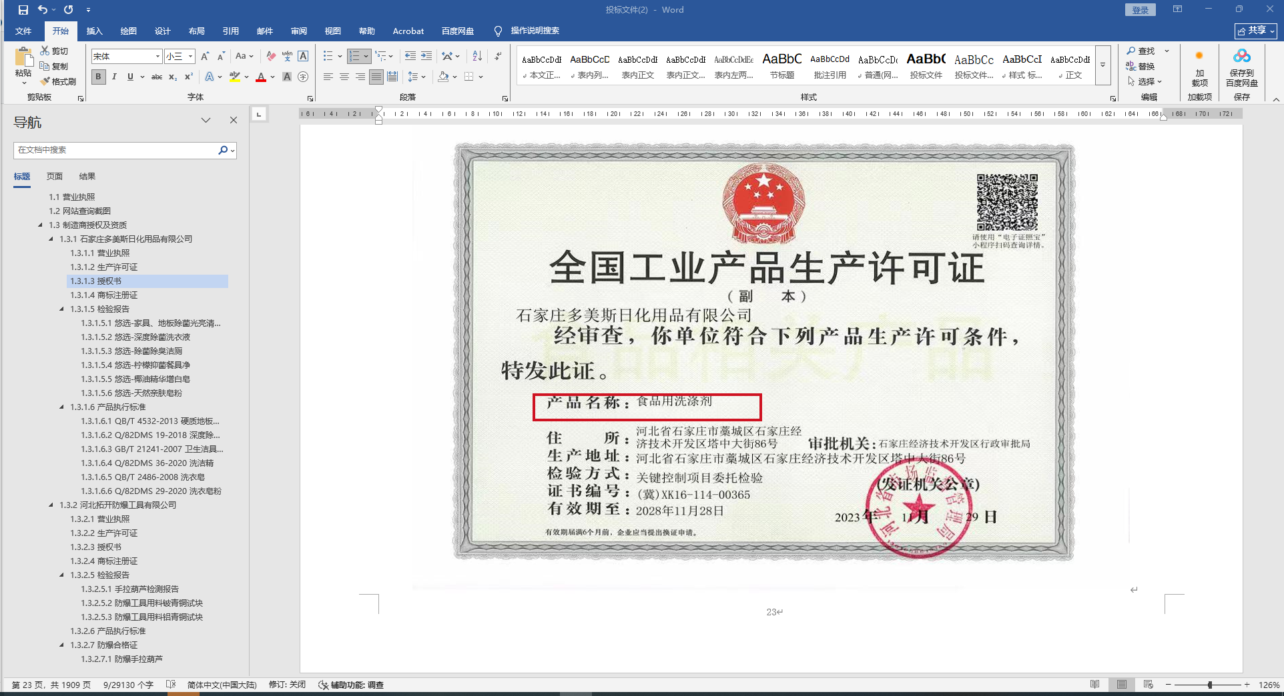1284x696 pixels.
Task: Adjust the zoom slider in status bar
Action: click(1209, 685)
